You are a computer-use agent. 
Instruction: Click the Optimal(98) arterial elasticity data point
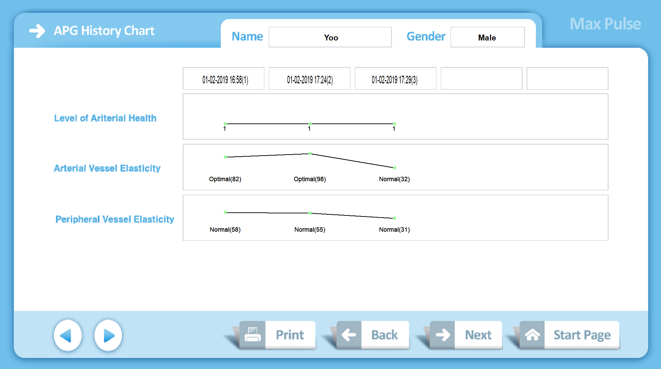(x=310, y=154)
